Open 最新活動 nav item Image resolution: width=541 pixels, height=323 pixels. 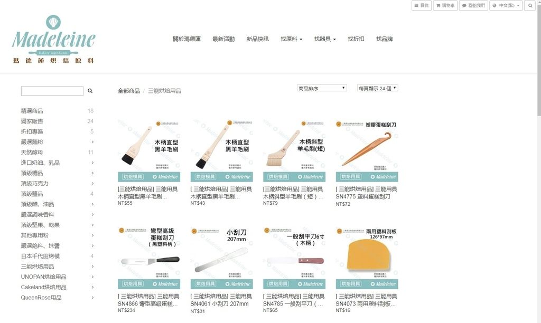point(223,39)
